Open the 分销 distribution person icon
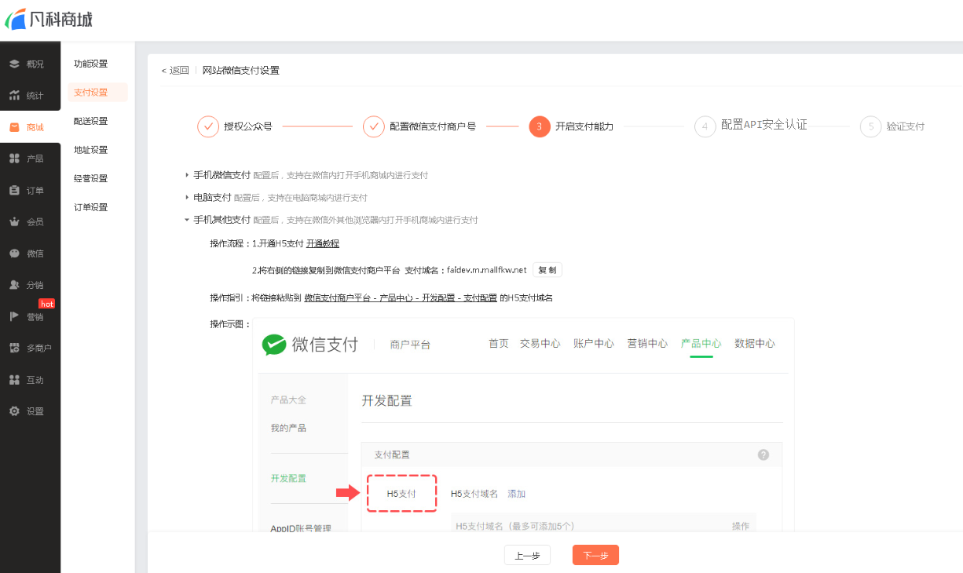 point(14,285)
